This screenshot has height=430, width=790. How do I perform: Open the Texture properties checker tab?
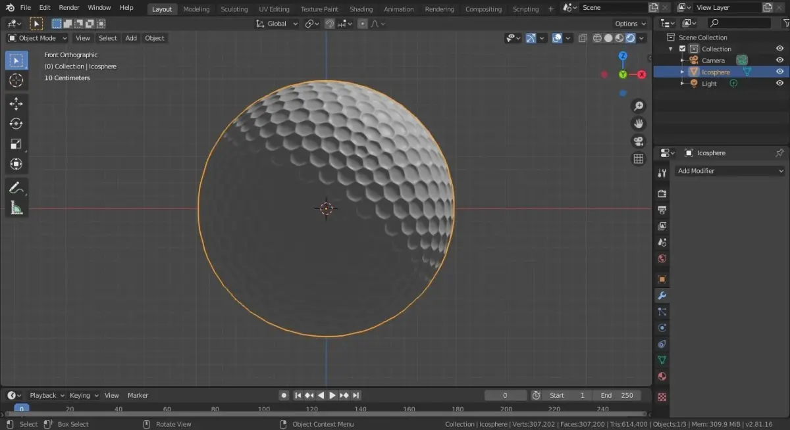pos(662,397)
